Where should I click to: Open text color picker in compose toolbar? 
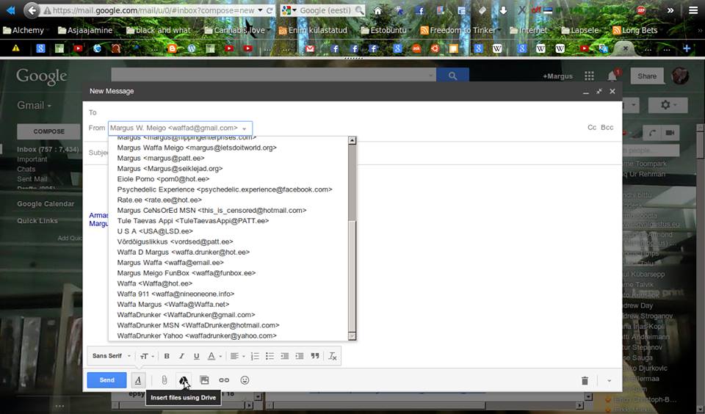point(214,356)
